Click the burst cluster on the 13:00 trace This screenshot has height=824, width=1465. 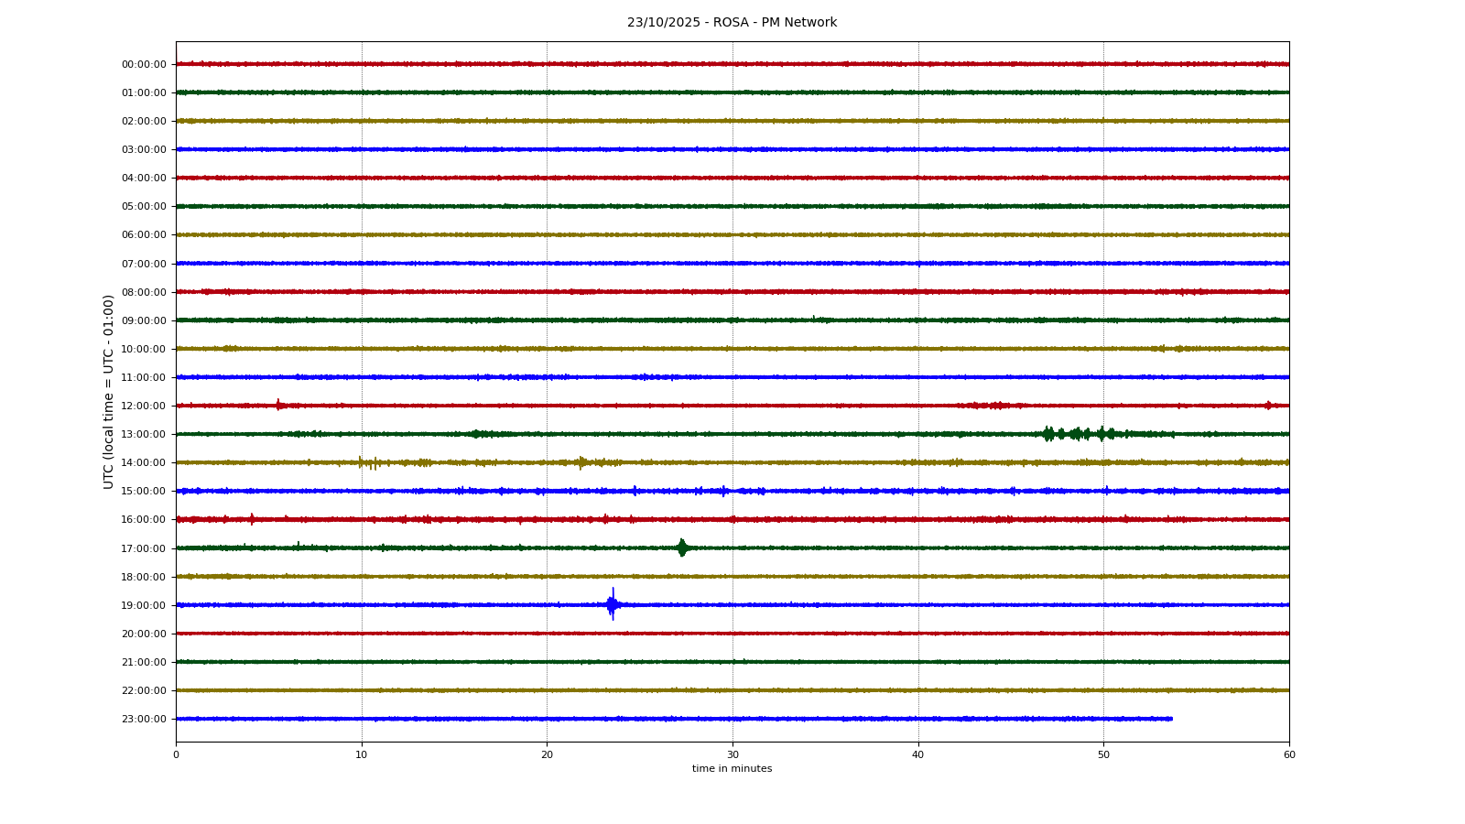click(x=1078, y=434)
